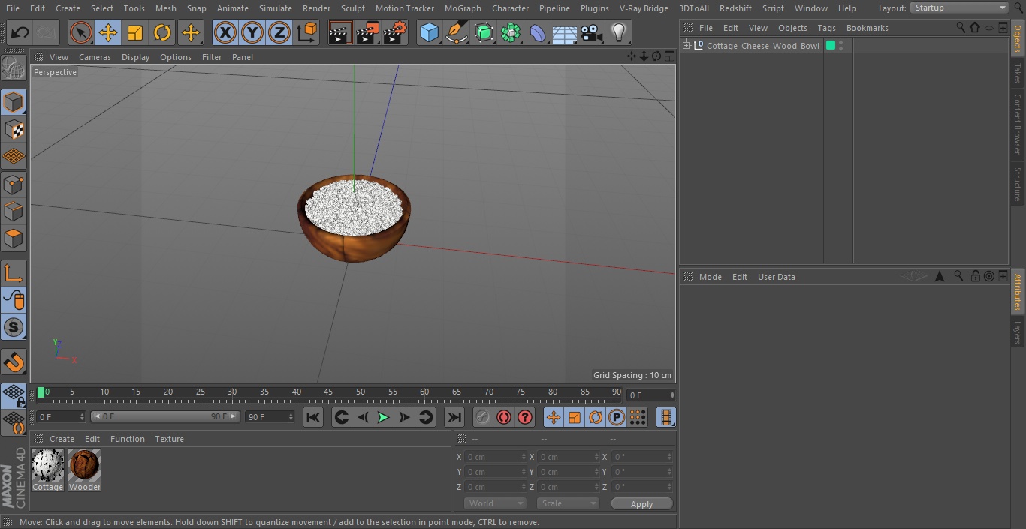Add a Floor environment object
Screen dimensions: 1026x529
tap(565, 32)
